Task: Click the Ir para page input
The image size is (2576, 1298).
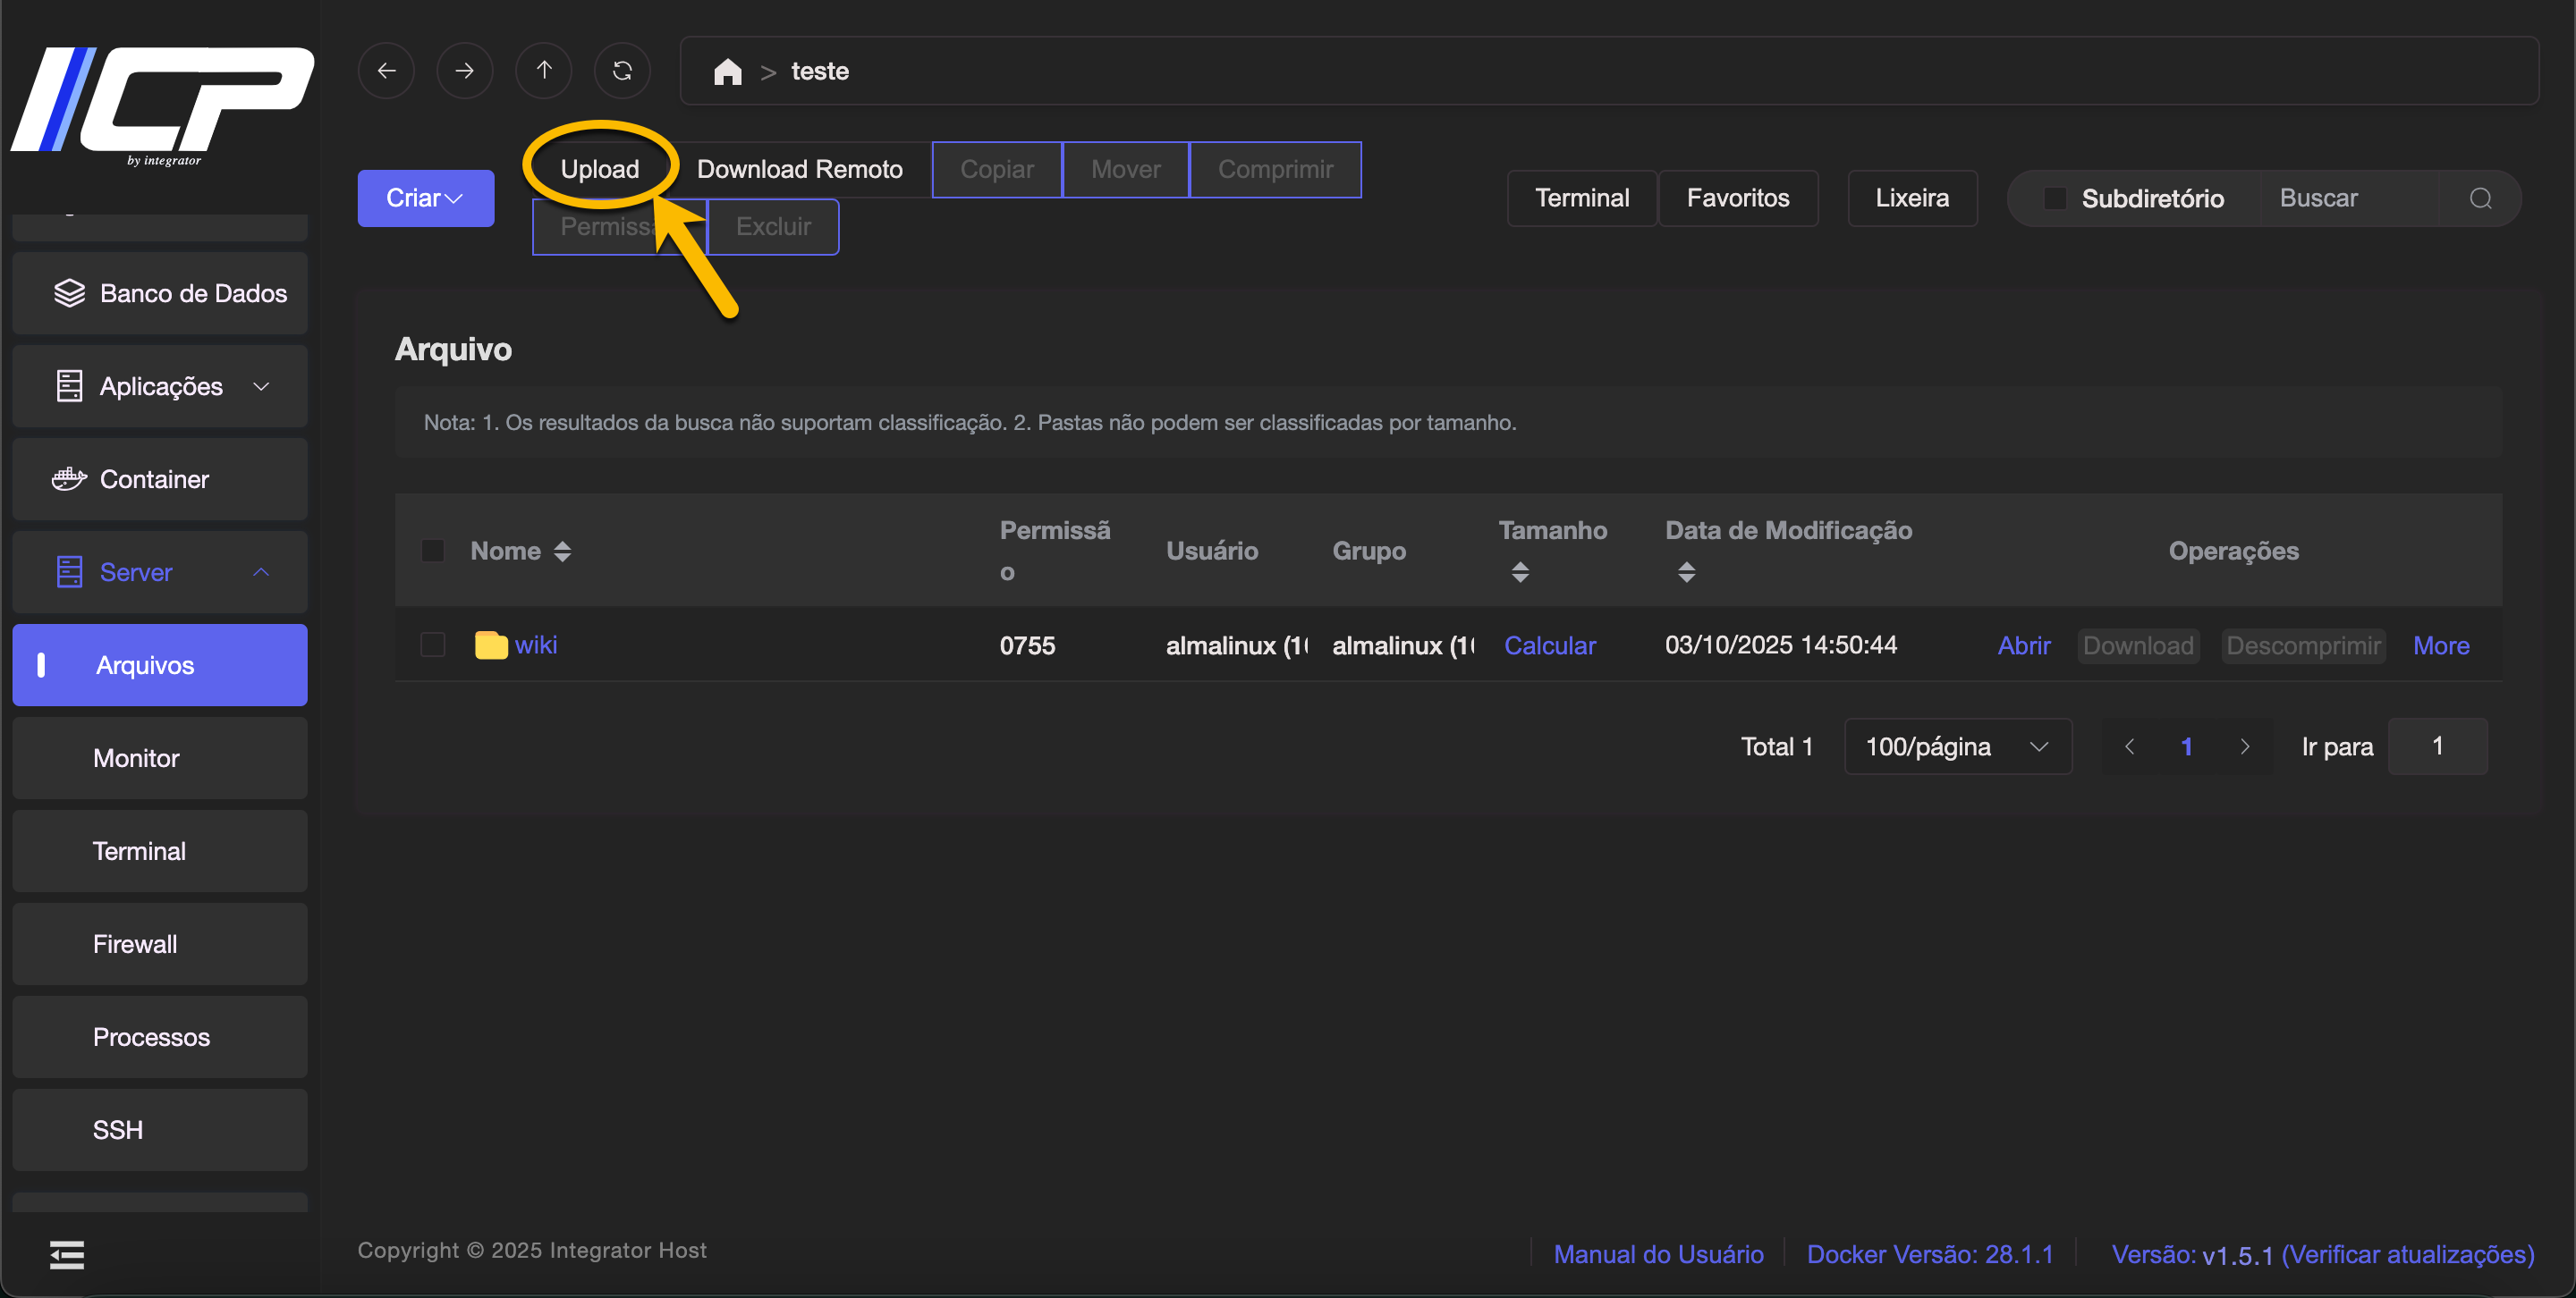Action: [2436, 746]
